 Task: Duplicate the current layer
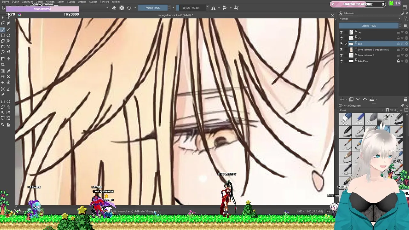pyautogui.click(x=351, y=99)
